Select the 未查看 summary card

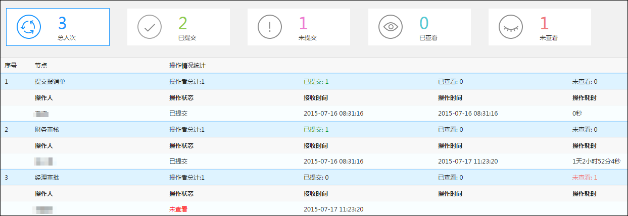(540, 27)
